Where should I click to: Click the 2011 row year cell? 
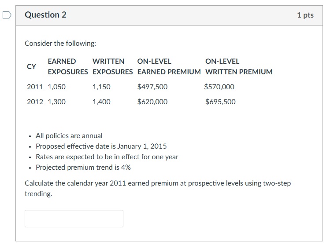pyautogui.click(x=35, y=87)
